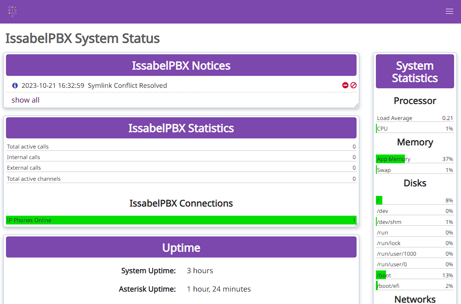Delete the Symlink Conflict notice, red minus
461x304 pixels.
[x=345, y=85]
